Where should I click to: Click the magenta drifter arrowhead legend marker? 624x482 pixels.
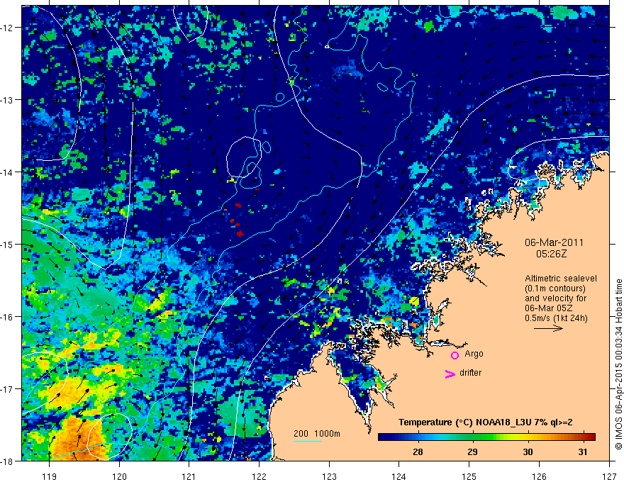click(x=450, y=374)
